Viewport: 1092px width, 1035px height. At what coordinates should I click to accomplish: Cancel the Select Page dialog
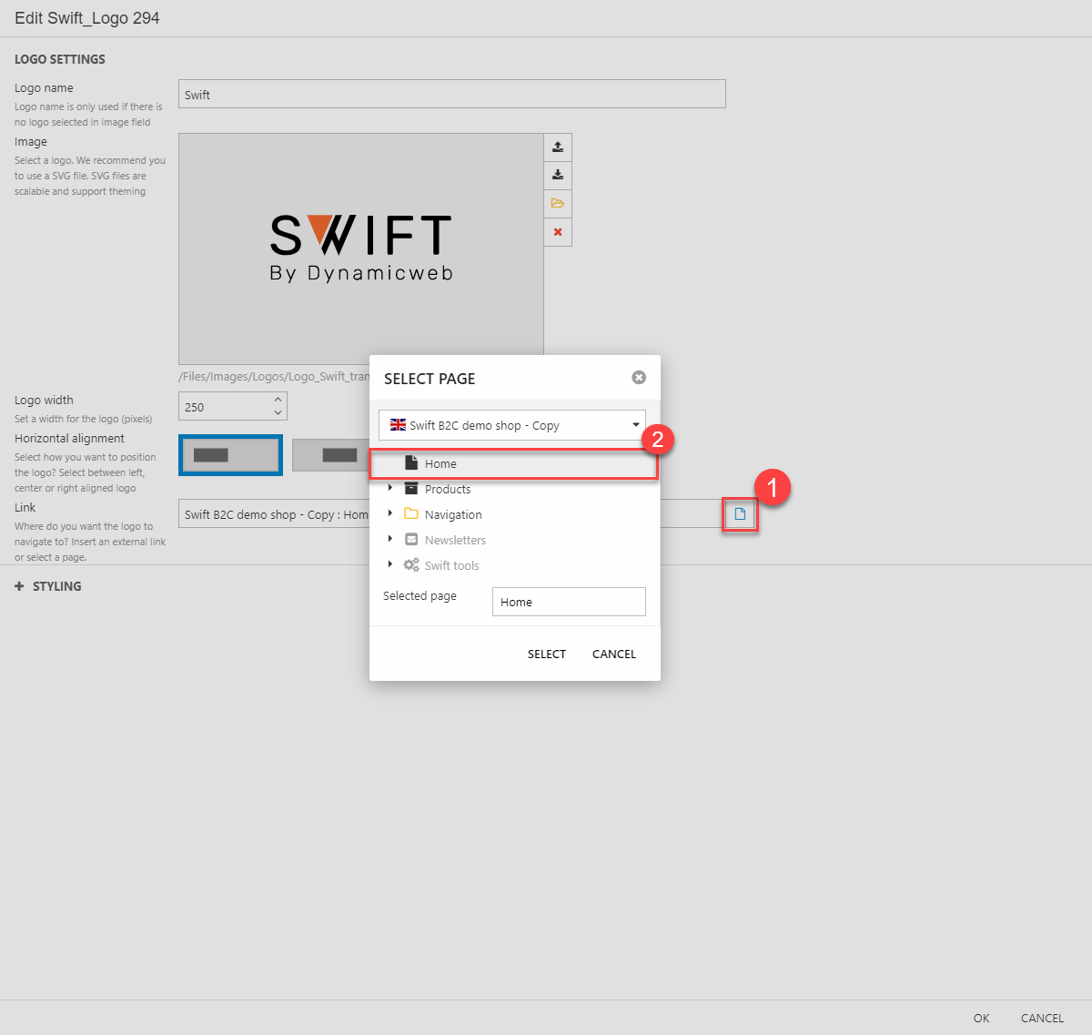[614, 654]
